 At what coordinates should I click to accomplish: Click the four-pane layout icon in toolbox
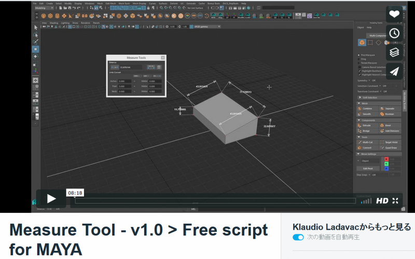(x=36, y=87)
